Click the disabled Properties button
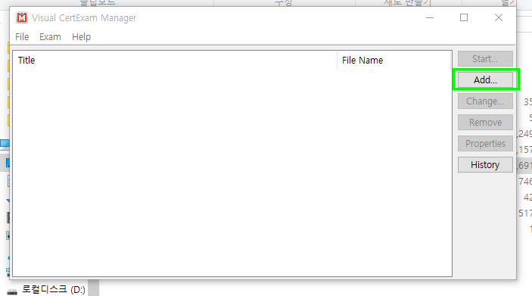 [485, 144]
